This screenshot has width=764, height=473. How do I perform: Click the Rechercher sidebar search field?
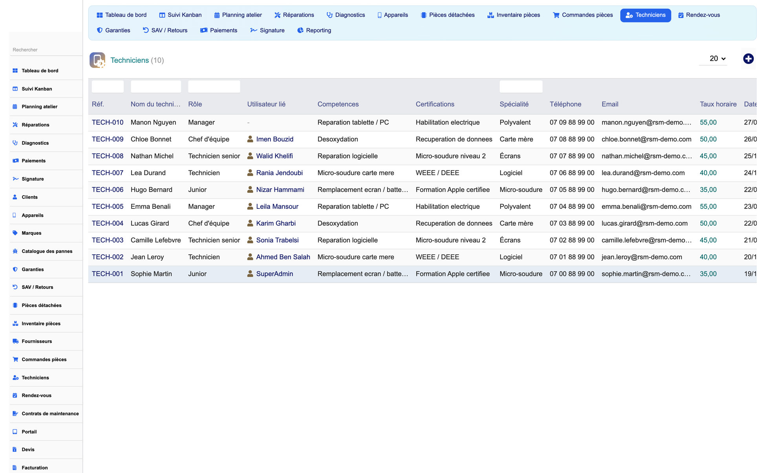pos(46,50)
